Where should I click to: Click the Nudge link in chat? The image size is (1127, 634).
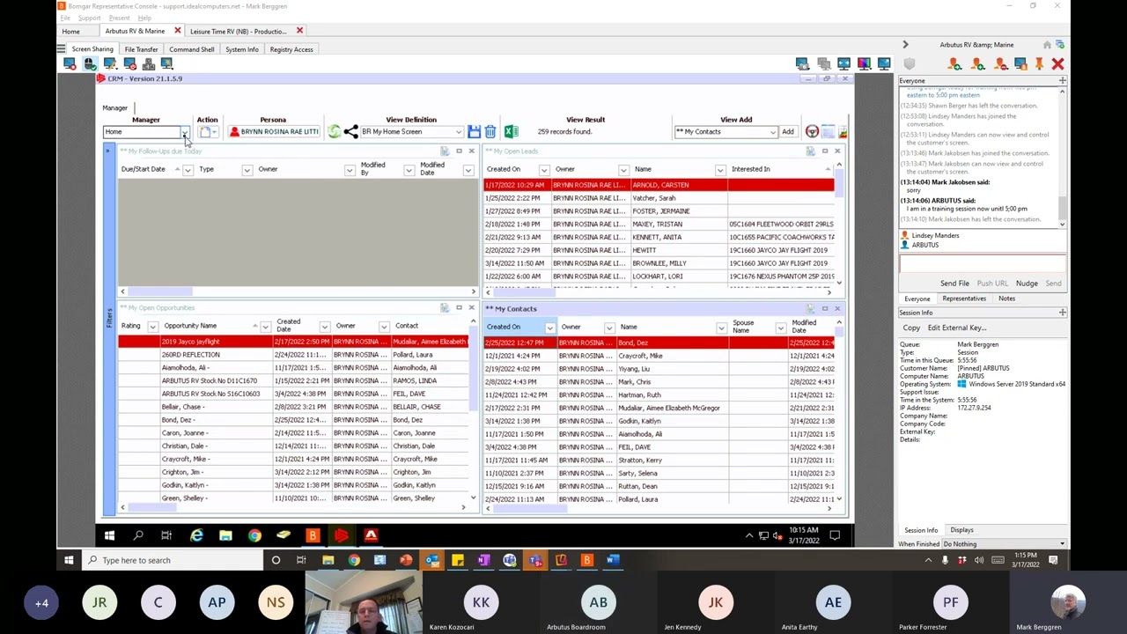point(1027,284)
